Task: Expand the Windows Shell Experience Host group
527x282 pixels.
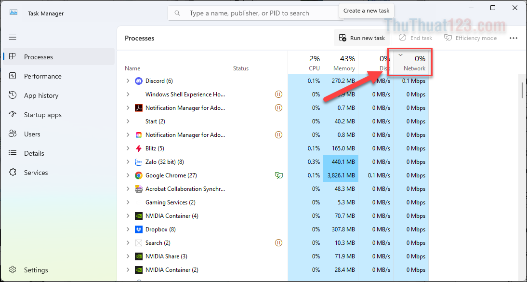Action: point(128,94)
